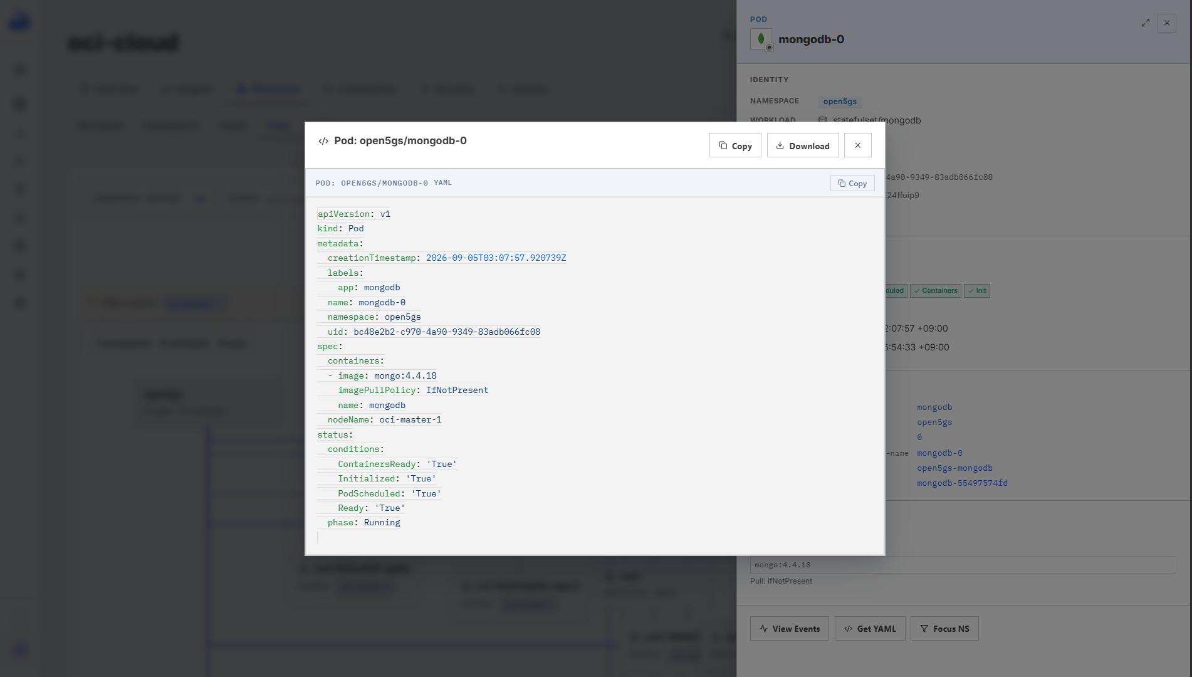1192x677 pixels.
Task: Expand the mongodb-0 side panel to fullscreen
Action: click(x=1146, y=23)
